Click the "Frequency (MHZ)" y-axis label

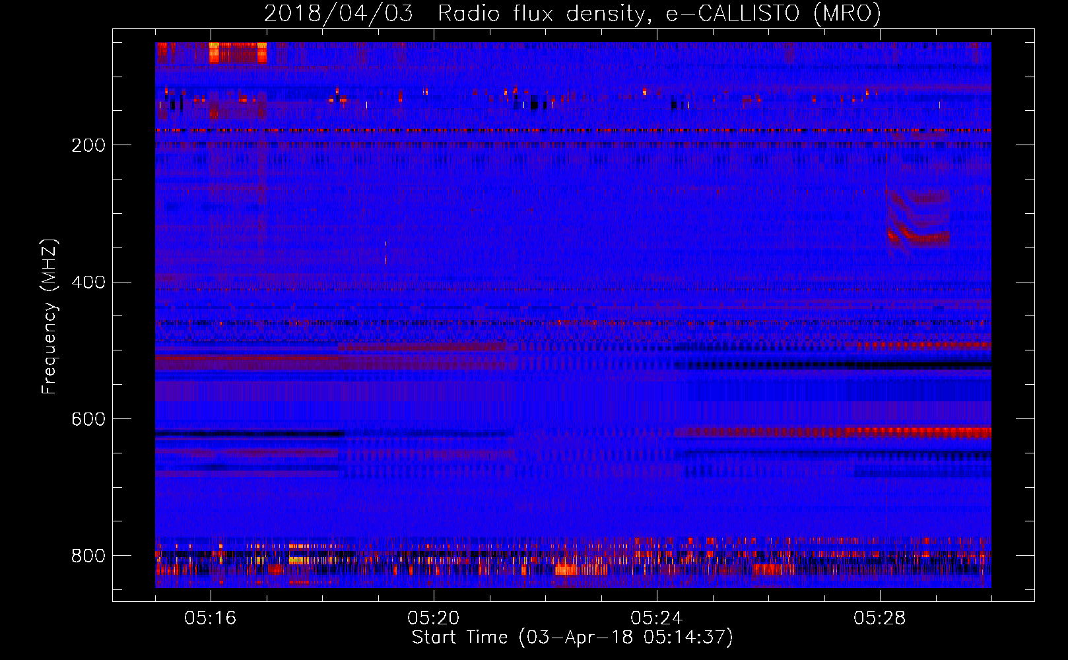point(50,316)
